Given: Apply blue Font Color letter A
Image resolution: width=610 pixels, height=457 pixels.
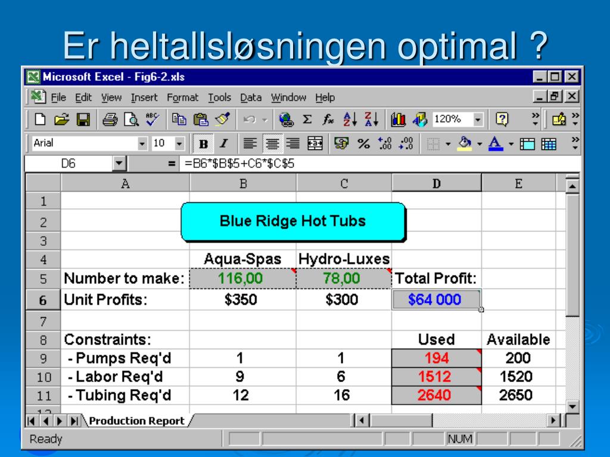Looking at the screenshot, I should coord(496,144).
